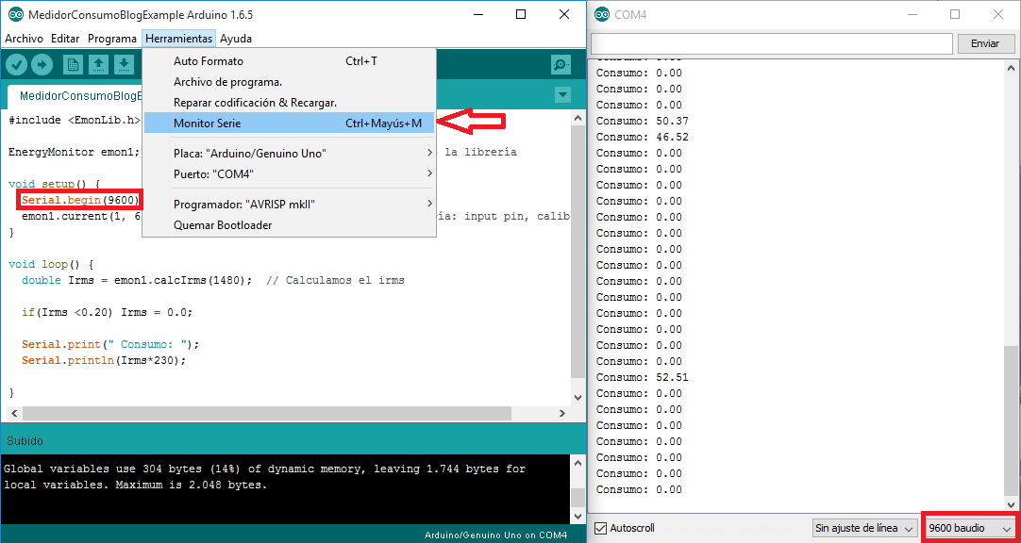Maximize the COM4 serial monitor window
The image size is (1021, 543).
click(955, 14)
